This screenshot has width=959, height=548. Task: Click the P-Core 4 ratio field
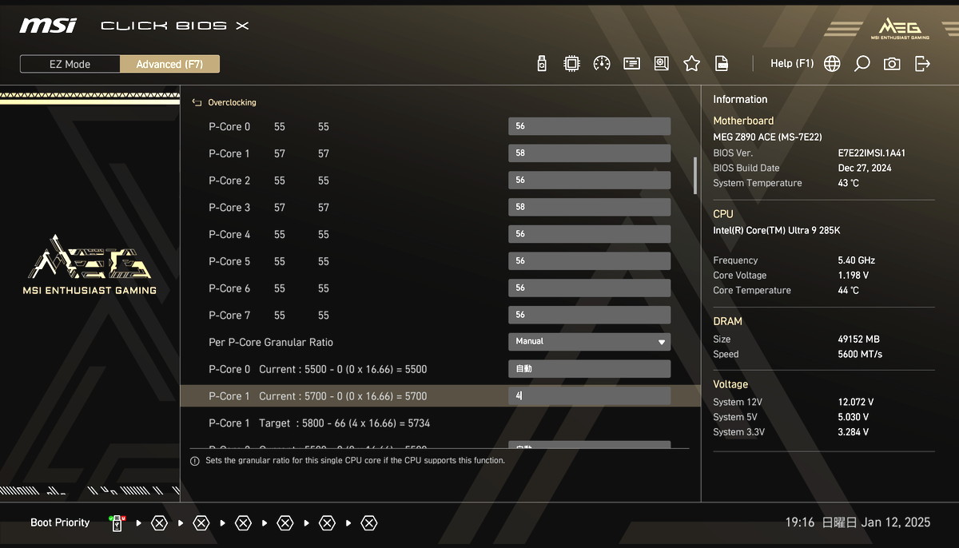coord(589,234)
